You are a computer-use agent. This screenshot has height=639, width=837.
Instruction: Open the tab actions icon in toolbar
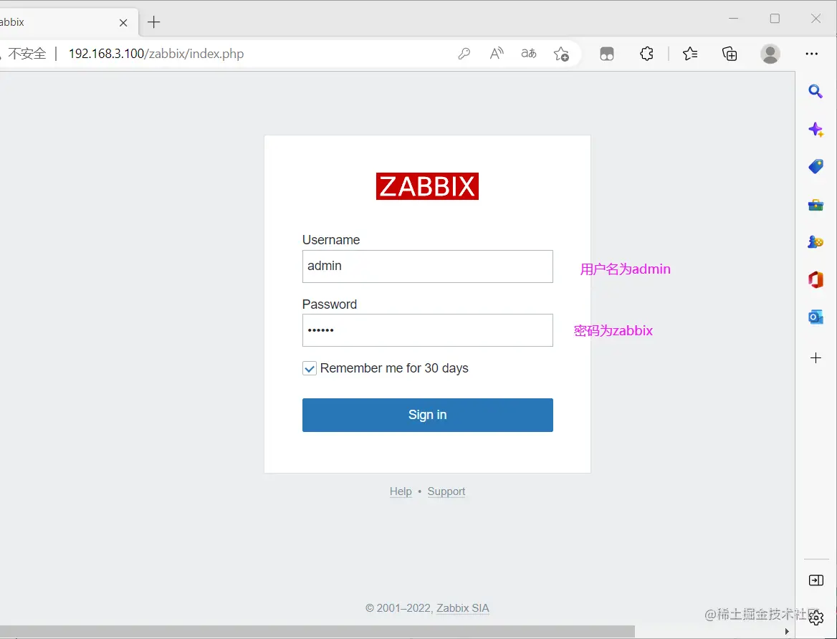point(607,54)
